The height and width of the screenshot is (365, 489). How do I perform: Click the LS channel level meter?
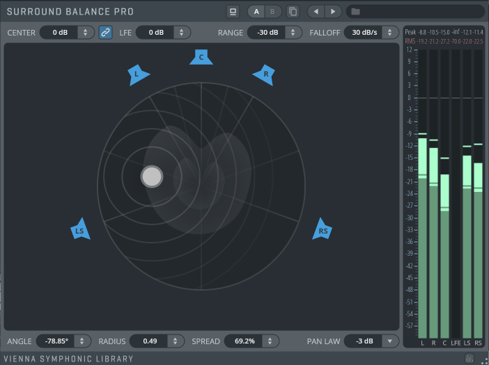click(467, 194)
